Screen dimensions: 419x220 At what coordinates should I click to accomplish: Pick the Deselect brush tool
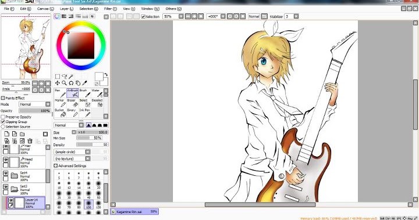pos(97,103)
